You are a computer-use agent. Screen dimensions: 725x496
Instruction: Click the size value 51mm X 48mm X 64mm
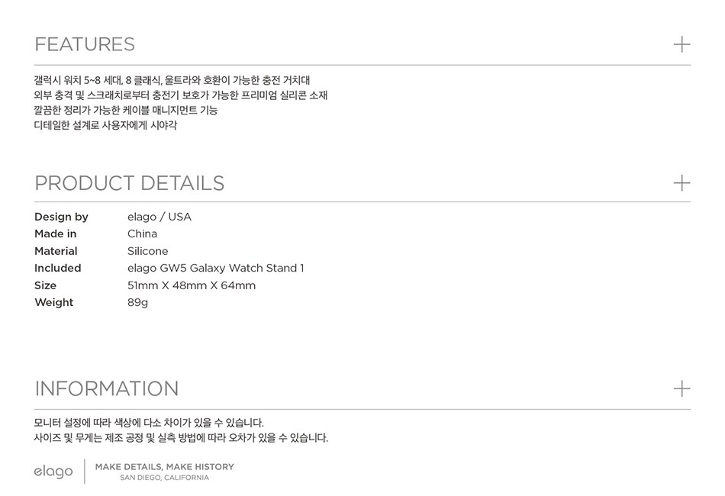(x=192, y=285)
